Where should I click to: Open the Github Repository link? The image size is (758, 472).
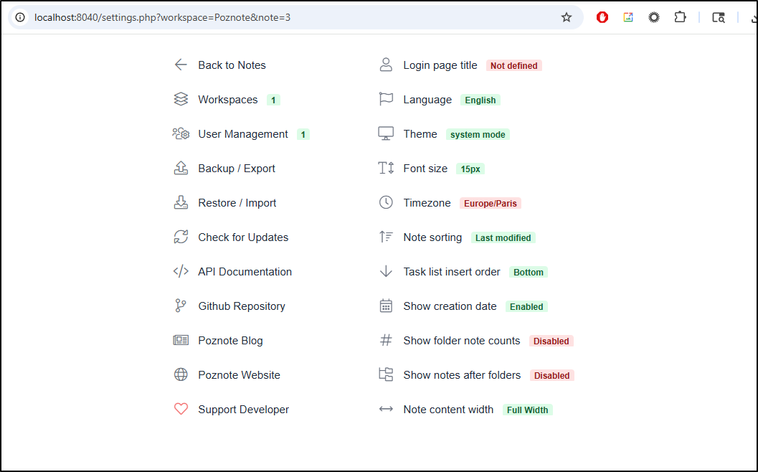point(242,306)
